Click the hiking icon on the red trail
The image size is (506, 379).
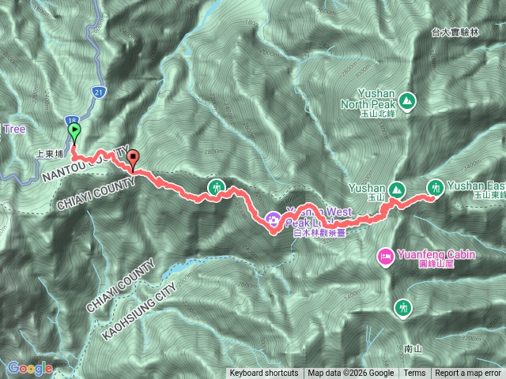click(217, 187)
